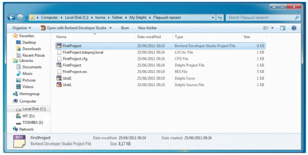
Task: Select the Unit1 Delphi Form file
Action: [x=160, y=78]
